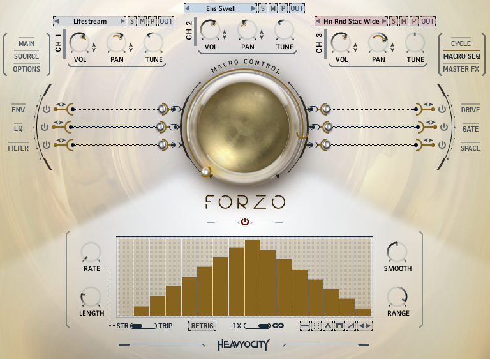
Task: Open the MAIN page
Action: pyautogui.click(x=27, y=43)
